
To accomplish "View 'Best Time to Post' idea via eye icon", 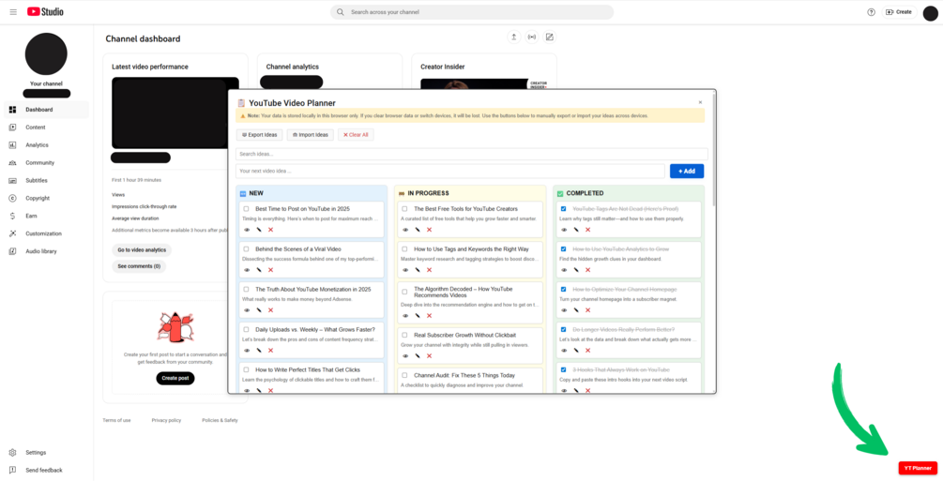I will pyautogui.click(x=247, y=230).
